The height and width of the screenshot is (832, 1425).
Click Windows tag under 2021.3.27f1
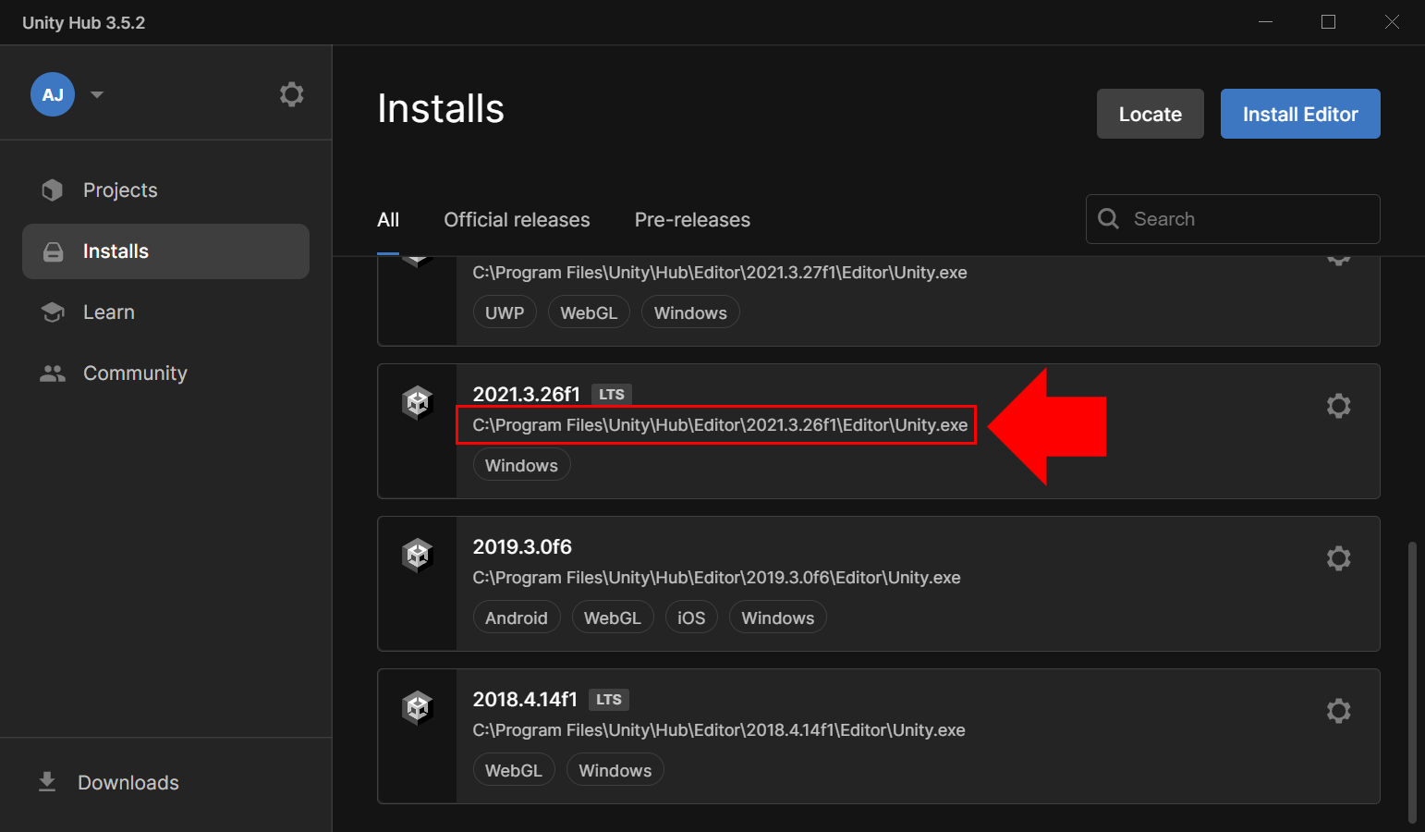(x=690, y=312)
